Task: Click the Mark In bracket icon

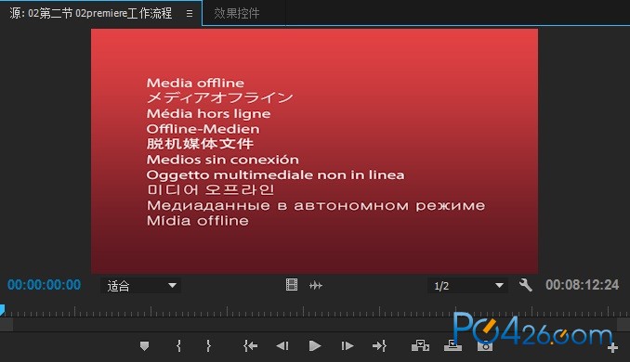Action: pyautogui.click(x=178, y=345)
